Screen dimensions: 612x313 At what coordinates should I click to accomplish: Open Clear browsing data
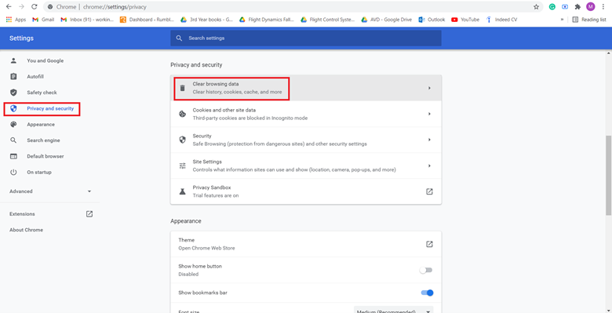click(x=306, y=88)
